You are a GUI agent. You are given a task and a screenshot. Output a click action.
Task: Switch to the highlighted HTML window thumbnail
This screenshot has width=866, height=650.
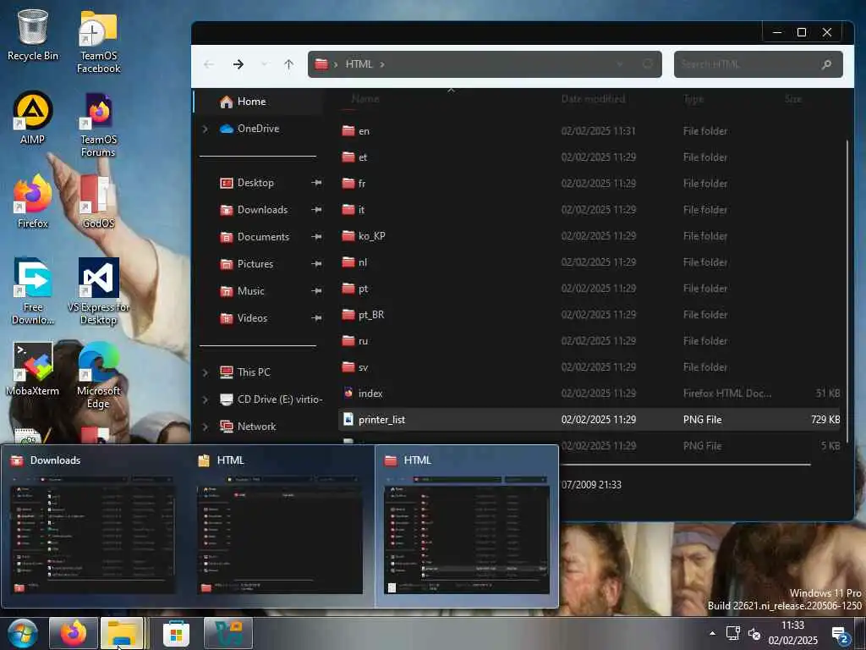[467, 526]
